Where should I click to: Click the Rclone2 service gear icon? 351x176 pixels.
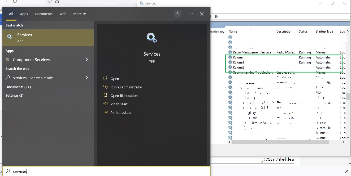pos(230,67)
